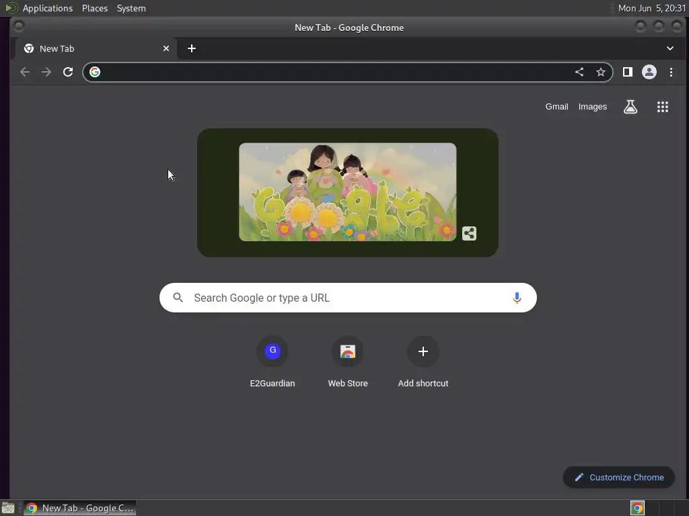Expand the tab search dropdown
This screenshot has height=516, width=689.
[x=670, y=48]
